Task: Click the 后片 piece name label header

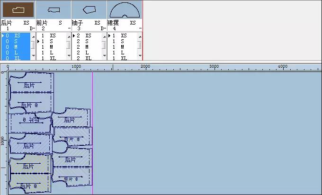Action: click(7, 23)
